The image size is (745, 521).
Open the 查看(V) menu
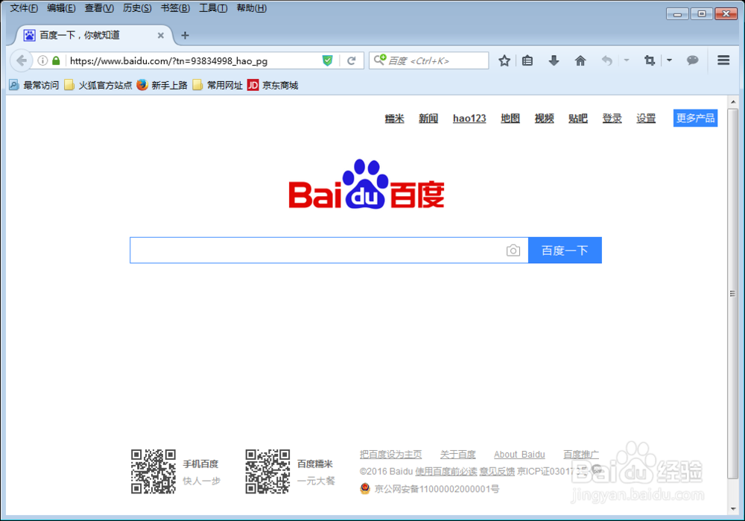click(99, 8)
